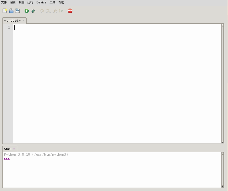This screenshot has height=191, width=228.
Task: Click the editor scrollbar up arrow
Action: (x=223, y=25)
